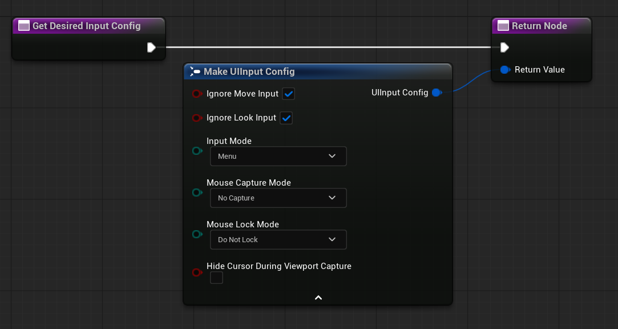Click the Return Node execution input pin
Screen dimensions: 618x329
(x=504, y=47)
